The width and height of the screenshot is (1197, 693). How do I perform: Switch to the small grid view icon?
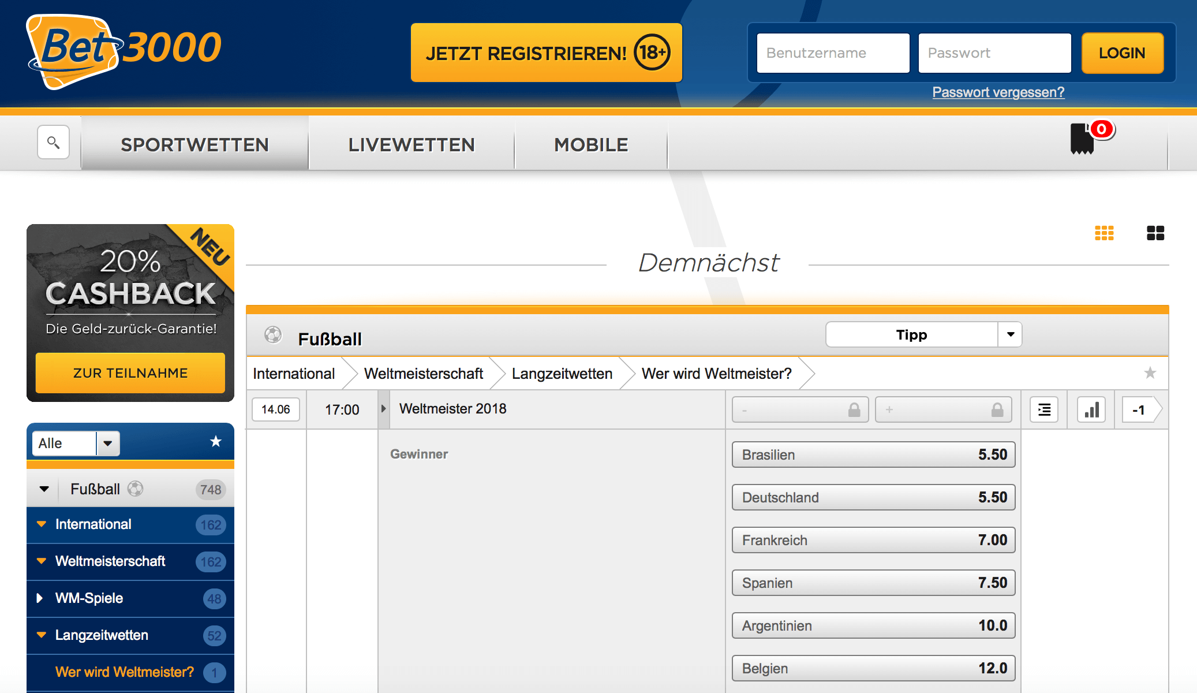(1104, 233)
